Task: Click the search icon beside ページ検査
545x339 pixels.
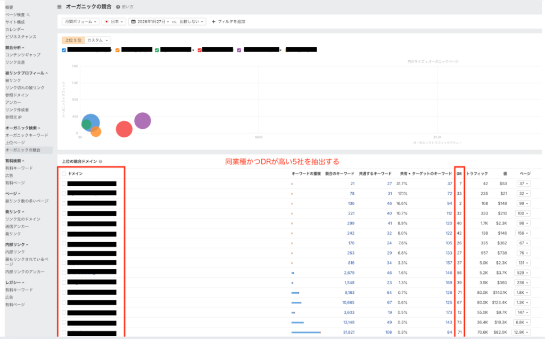Action: click(x=28, y=15)
